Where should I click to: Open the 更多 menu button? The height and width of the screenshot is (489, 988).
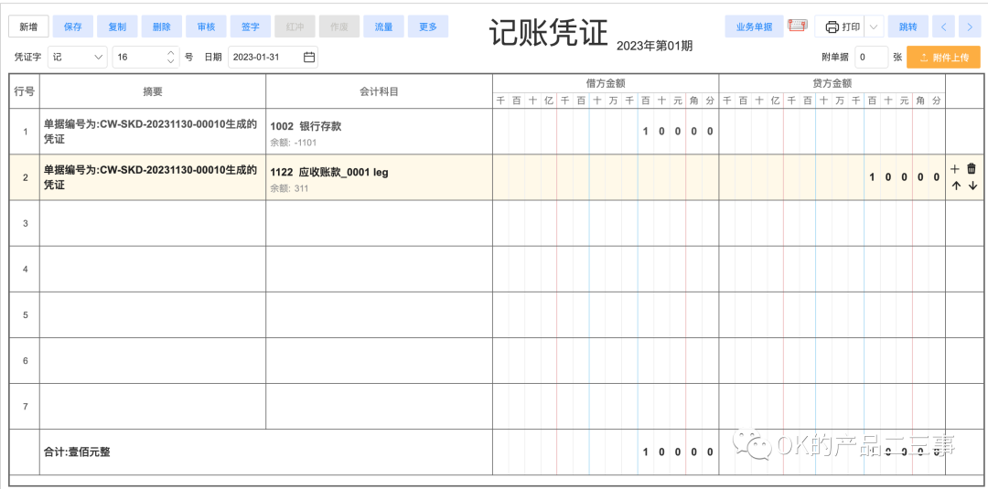pyautogui.click(x=428, y=27)
